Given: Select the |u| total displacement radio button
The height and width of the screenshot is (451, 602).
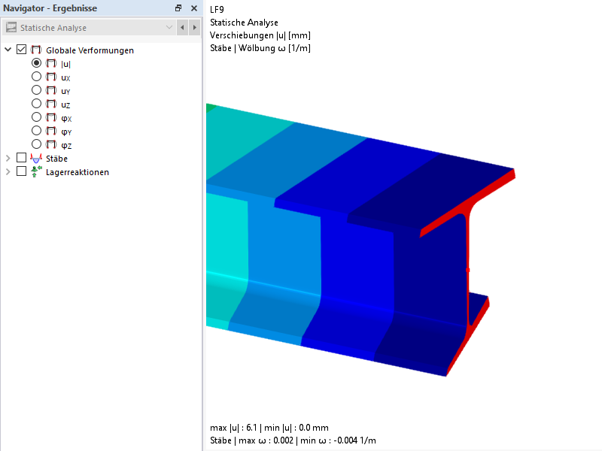Looking at the screenshot, I should pyautogui.click(x=36, y=63).
